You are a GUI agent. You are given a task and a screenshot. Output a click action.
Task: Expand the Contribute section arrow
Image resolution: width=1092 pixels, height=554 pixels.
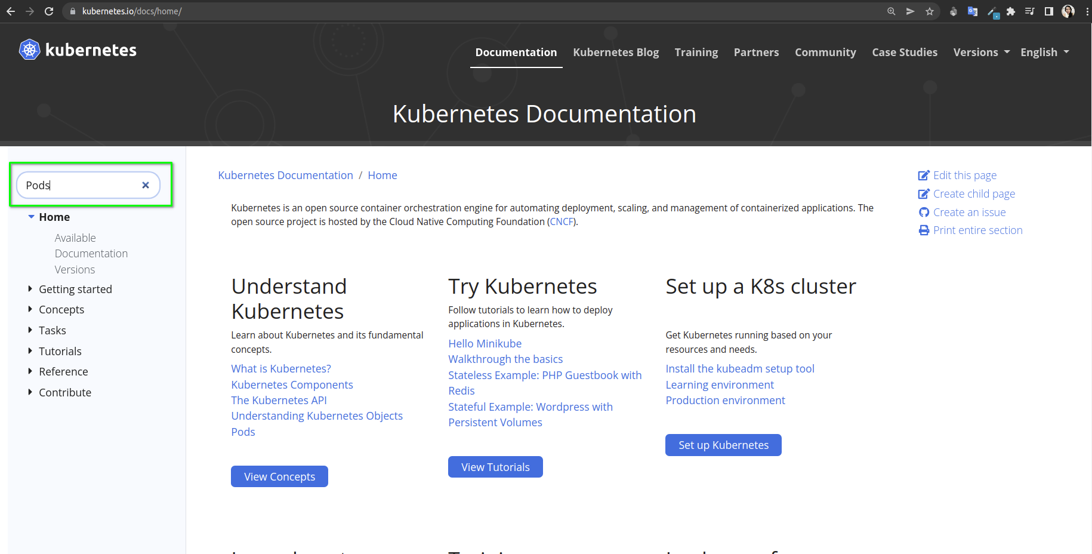(x=30, y=392)
